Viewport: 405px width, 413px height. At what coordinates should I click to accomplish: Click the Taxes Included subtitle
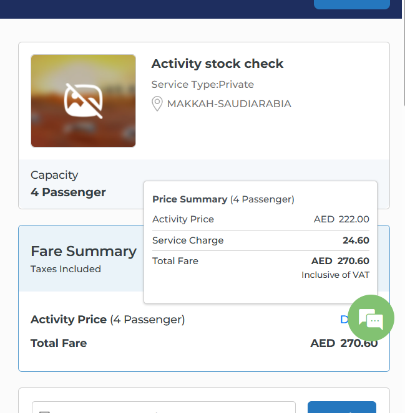pyautogui.click(x=66, y=269)
